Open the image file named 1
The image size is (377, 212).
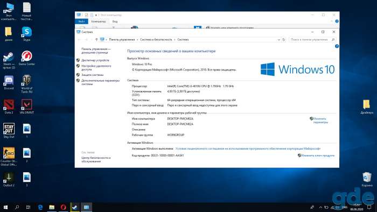click(x=27, y=131)
